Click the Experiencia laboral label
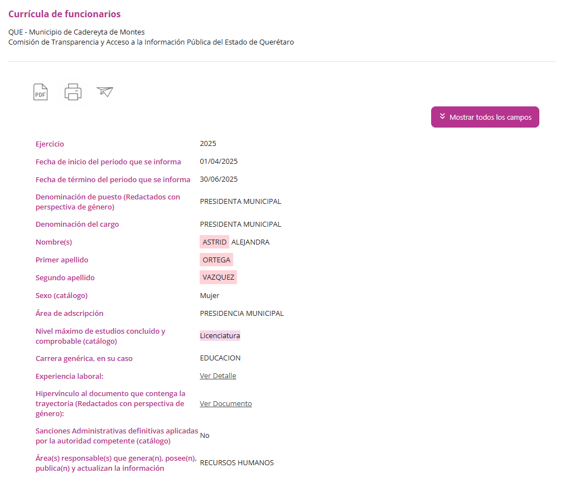This screenshot has height=478, width=570. (70, 377)
